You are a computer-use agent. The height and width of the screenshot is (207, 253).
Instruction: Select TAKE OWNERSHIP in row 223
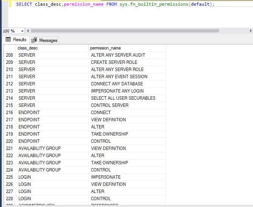coord(127,163)
